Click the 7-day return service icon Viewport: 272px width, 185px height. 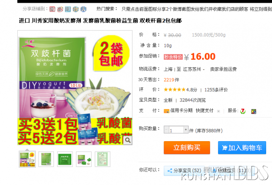(x=243, y=111)
